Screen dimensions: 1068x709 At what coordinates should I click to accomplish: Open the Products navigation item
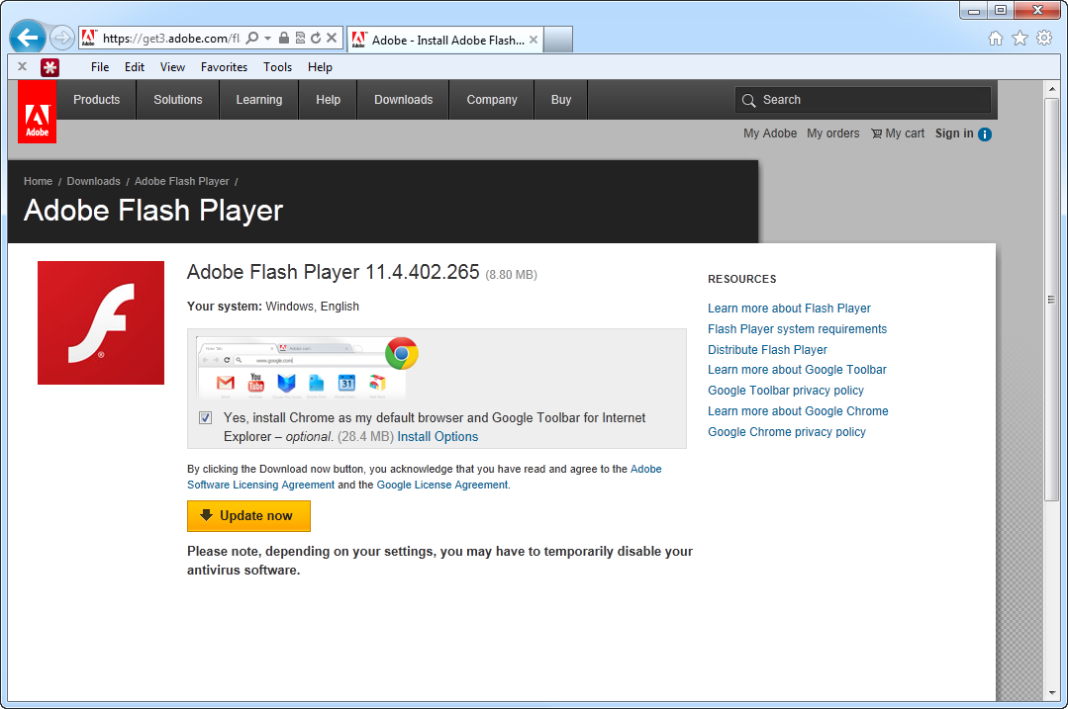pos(97,100)
